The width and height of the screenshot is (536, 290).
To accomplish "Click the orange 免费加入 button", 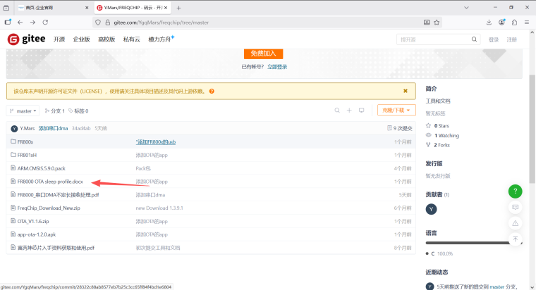I will [263, 53].
